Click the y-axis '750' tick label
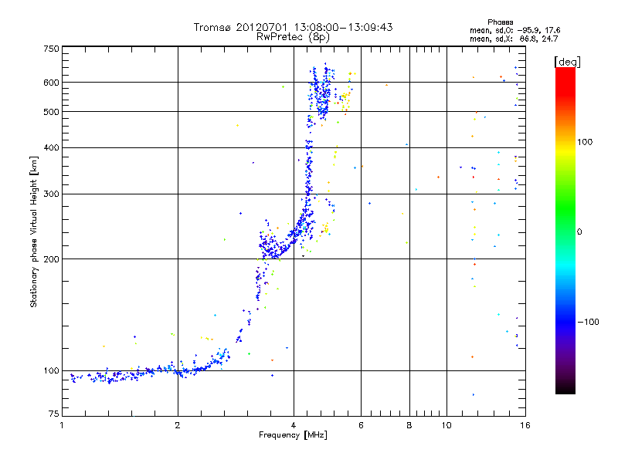The image size is (618, 463). pyautogui.click(x=51, y=49)
